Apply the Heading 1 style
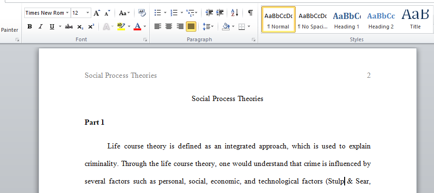 point(347,19)
